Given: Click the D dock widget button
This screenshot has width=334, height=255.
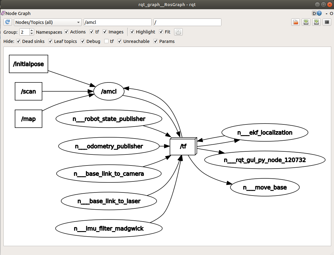Looking at the screenshot, I should click(x=314, y=13).
